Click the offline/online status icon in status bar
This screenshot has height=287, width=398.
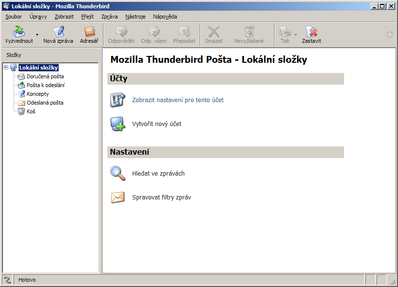tap(7, 280)
